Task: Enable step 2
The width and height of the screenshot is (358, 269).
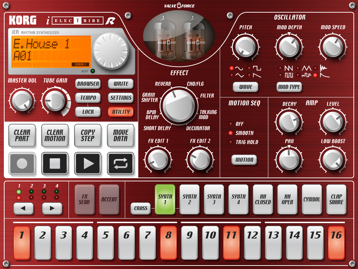Action: [43, 243]
